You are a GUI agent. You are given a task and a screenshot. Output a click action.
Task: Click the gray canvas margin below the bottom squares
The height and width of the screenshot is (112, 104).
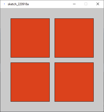click(52, 107)
